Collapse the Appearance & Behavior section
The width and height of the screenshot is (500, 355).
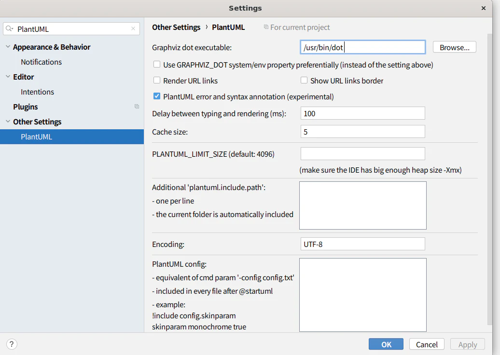(8, 47)
